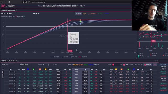Focus the BA Open input showing 31622
The width and height of the screenshot is (168, 94).
coord(28,65)
